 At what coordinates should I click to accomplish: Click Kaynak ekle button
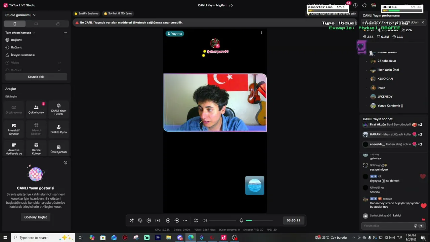(36, 77)
